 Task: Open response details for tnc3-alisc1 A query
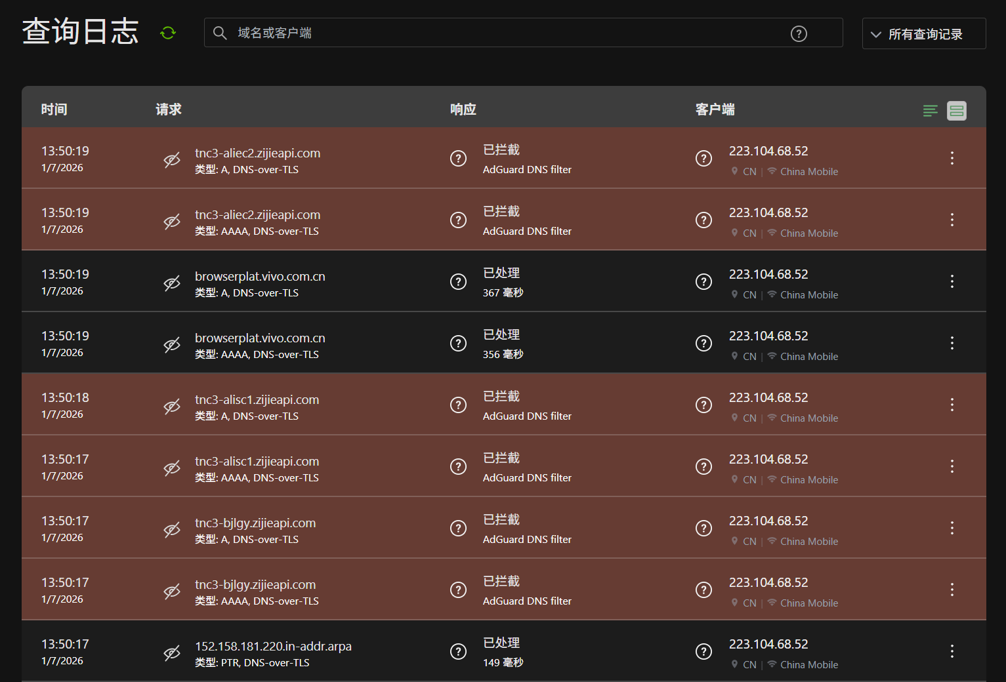pos(458,405)
